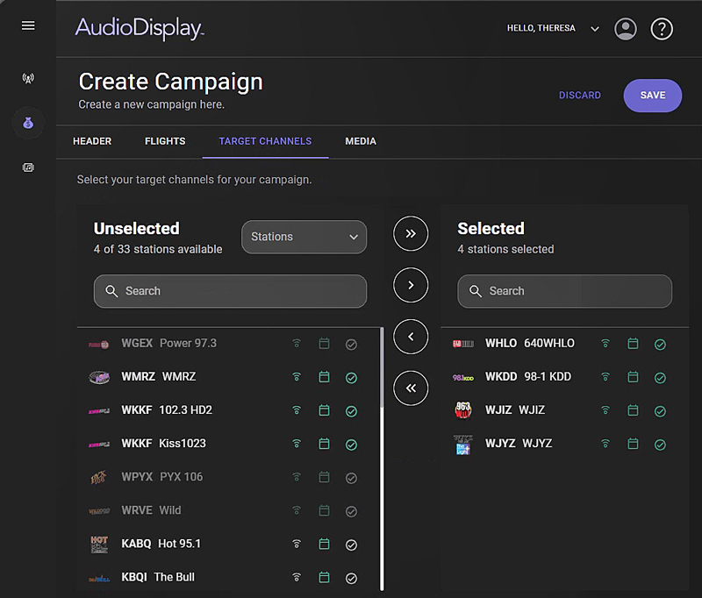Click the check circle for WMRZ
The height and width of the screenshot is (598, 702).
tap(352, 378)
